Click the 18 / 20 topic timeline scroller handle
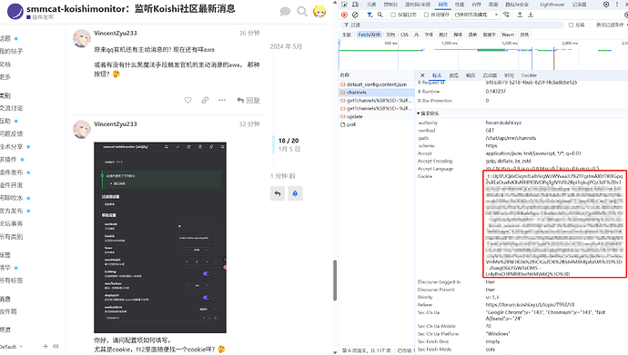 click(274, 145)
